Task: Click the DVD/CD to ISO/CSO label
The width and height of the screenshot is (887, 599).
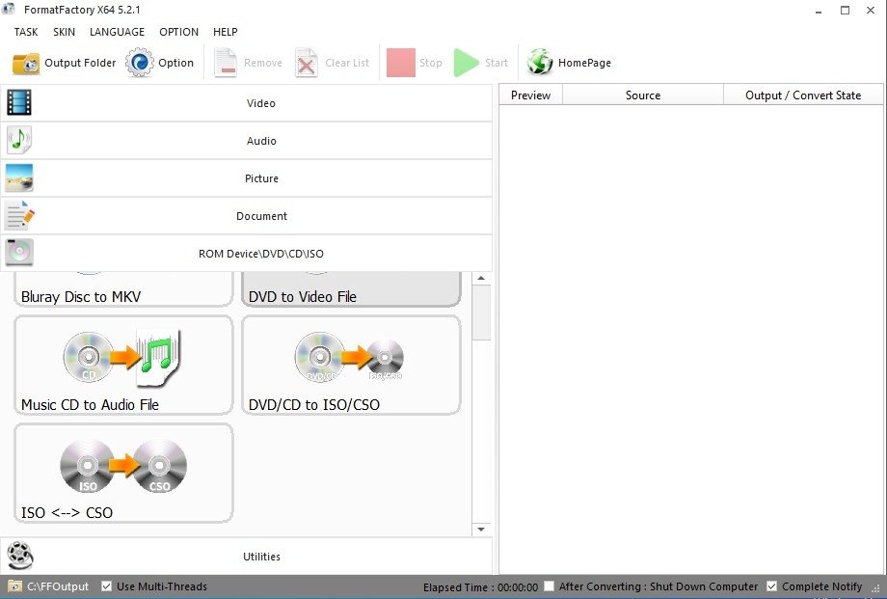Action: pyautogui.click(x=314, y=405)
